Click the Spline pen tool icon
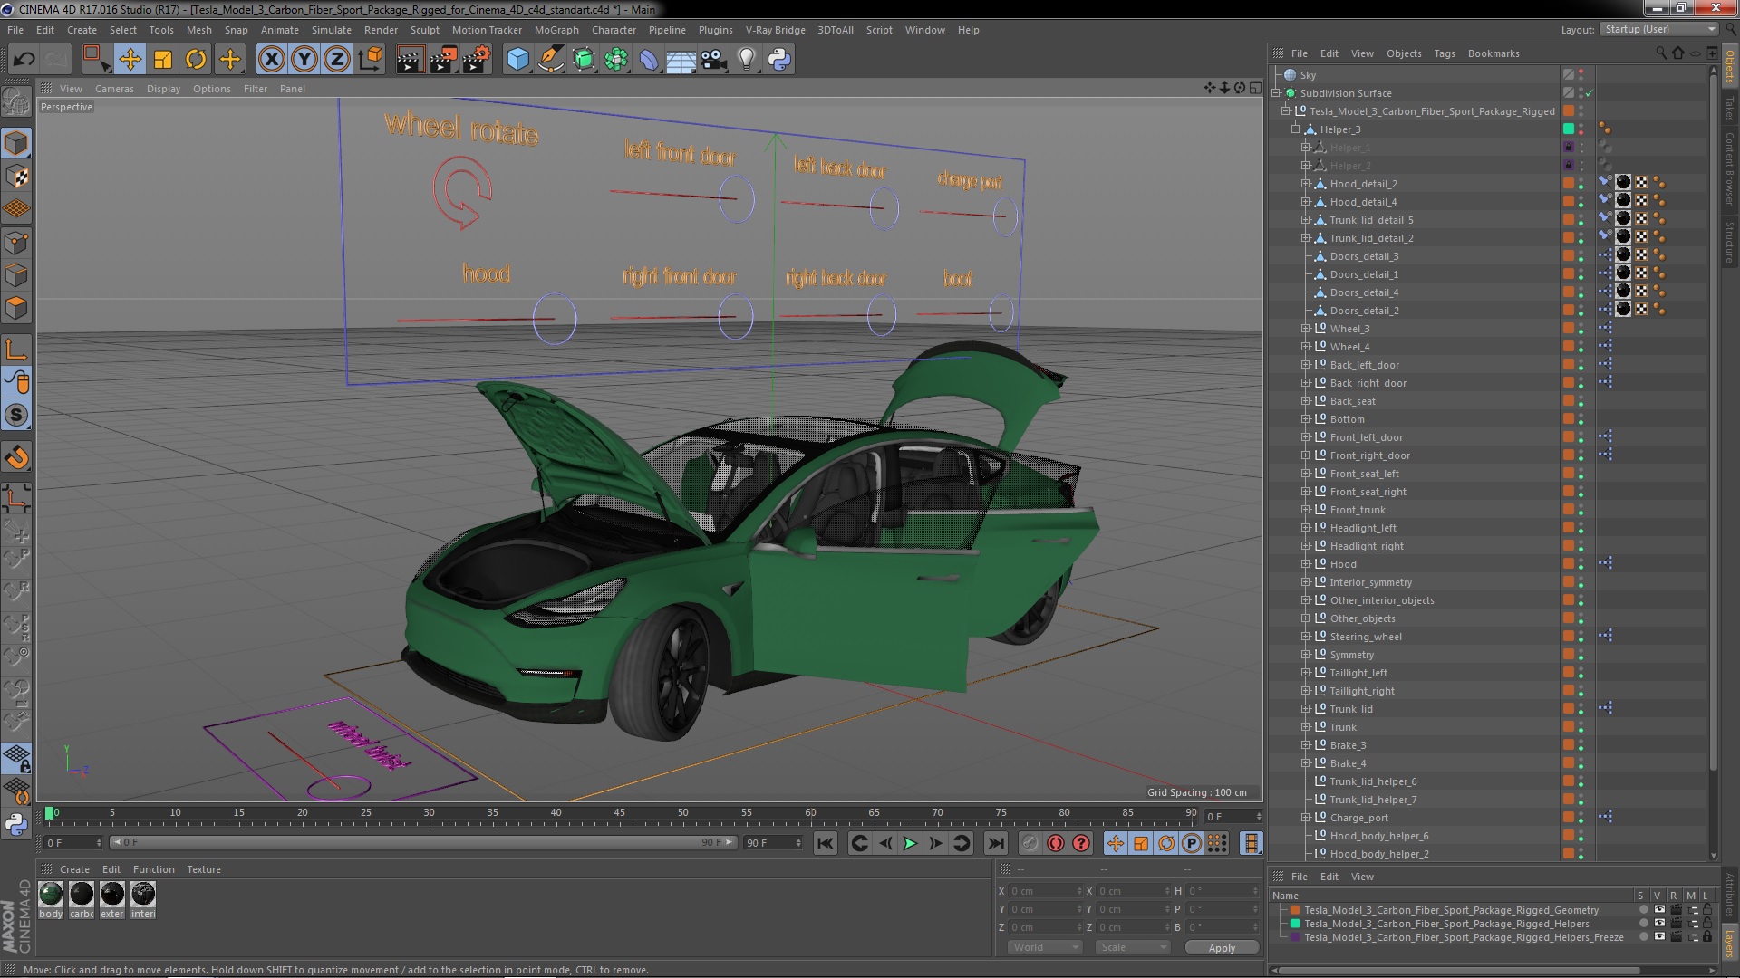The width and height of the screenshot is (1740, 978). tap(550, 60)
